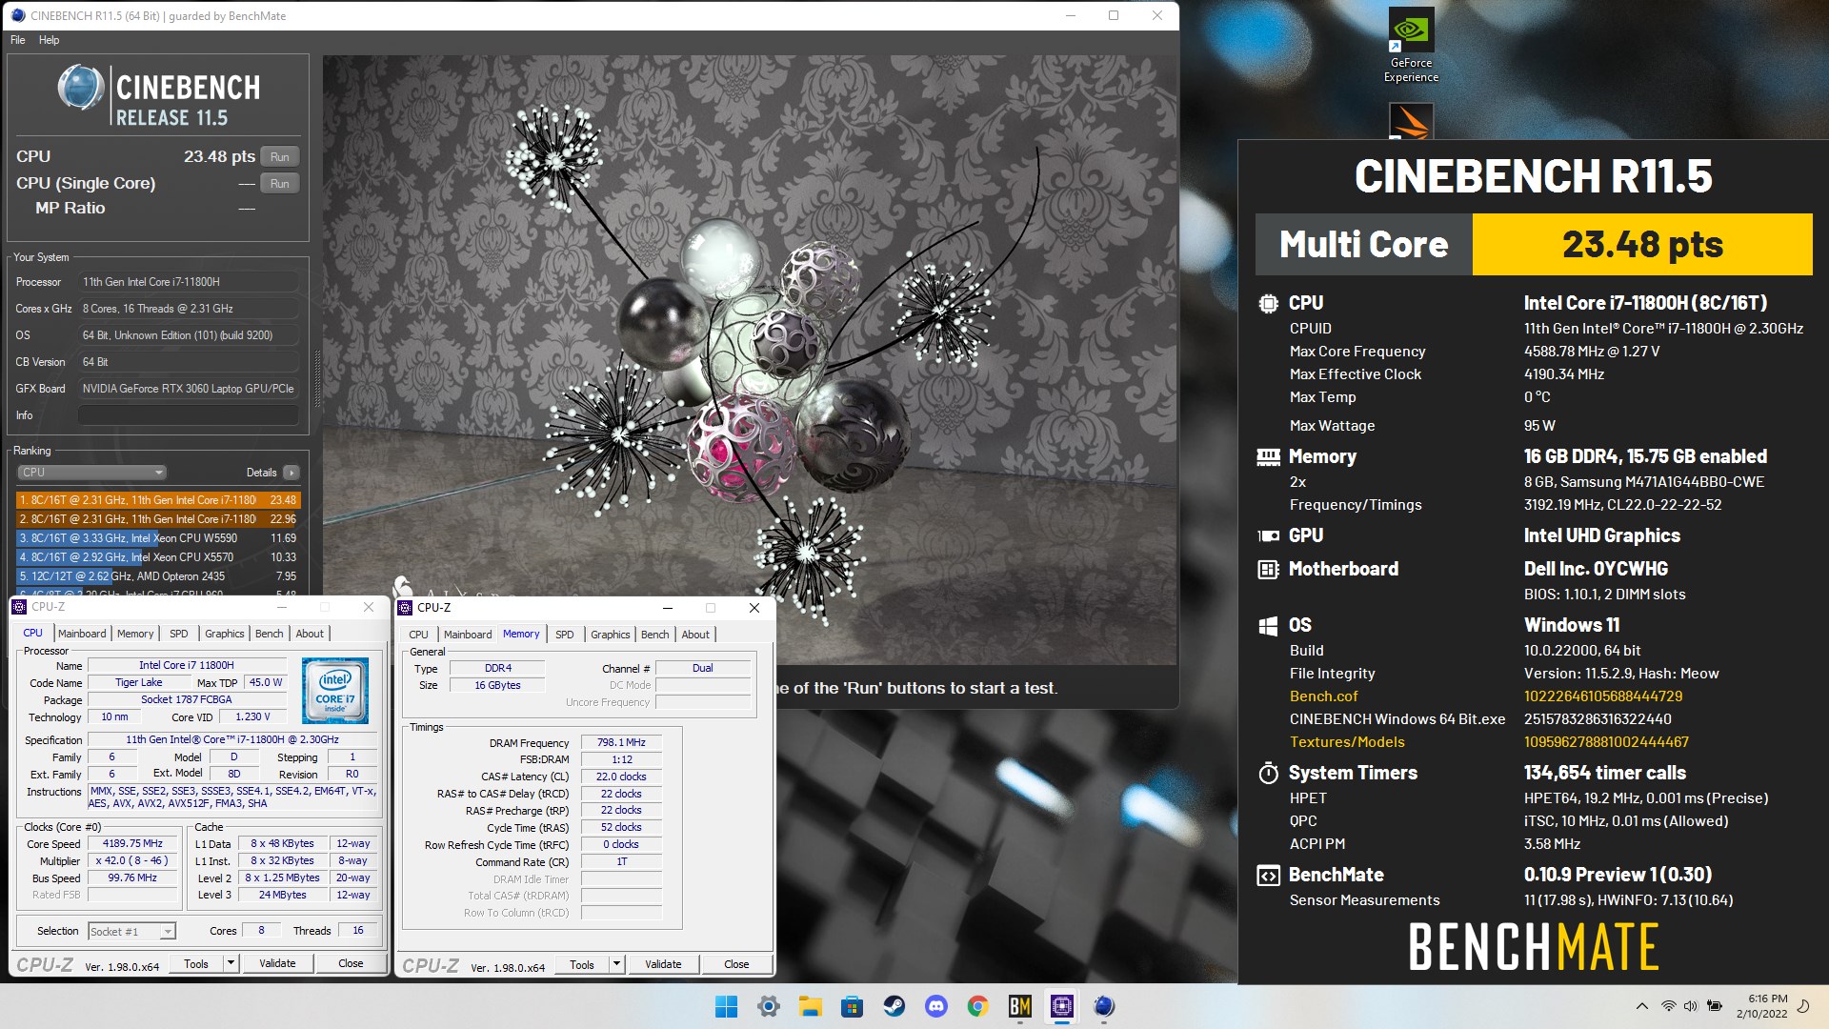
Task: Open Bench tab in left CPU-Z
Action: point(270,634)
